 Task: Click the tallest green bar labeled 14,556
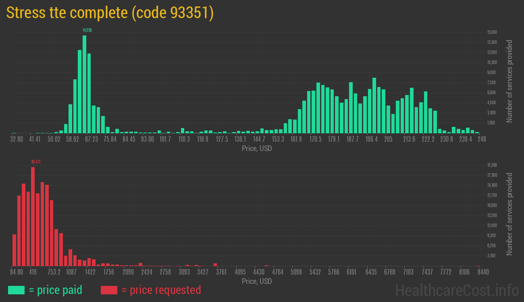click(84, 85)
